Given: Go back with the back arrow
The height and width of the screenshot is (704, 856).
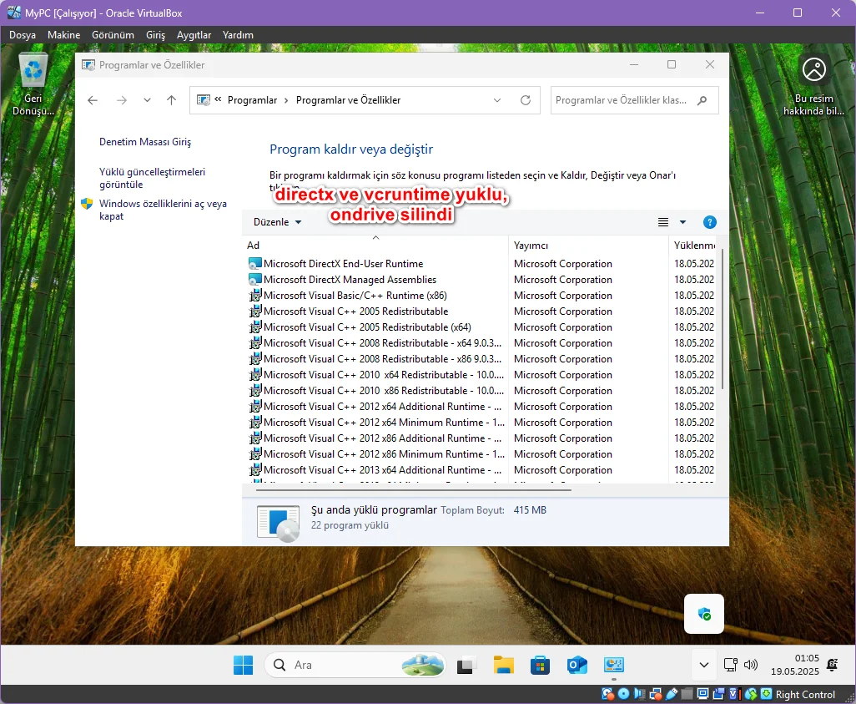Looking at the screenshot, I should point(93,100).
